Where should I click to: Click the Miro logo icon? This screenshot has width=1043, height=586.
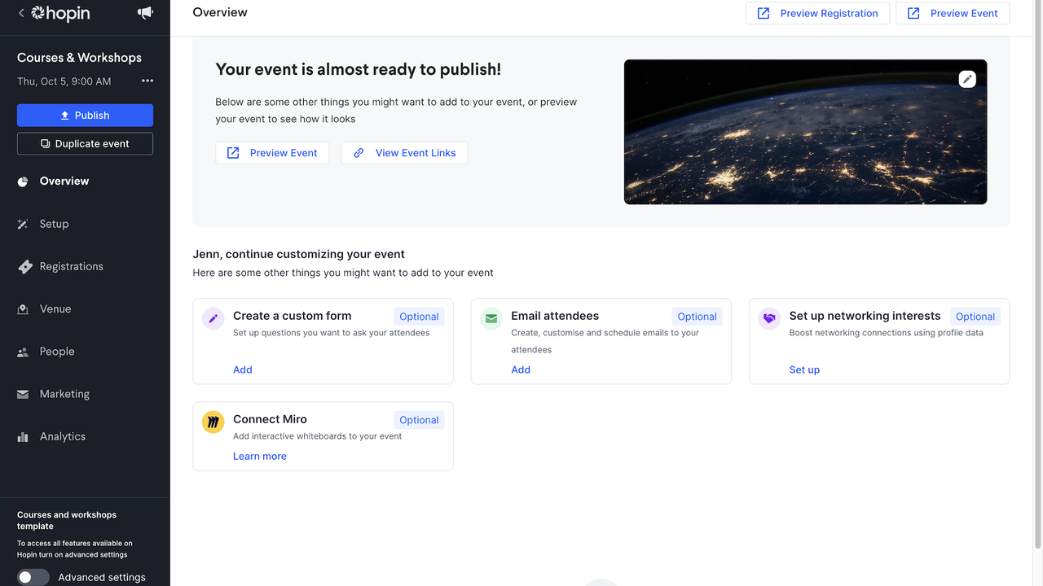213,422
